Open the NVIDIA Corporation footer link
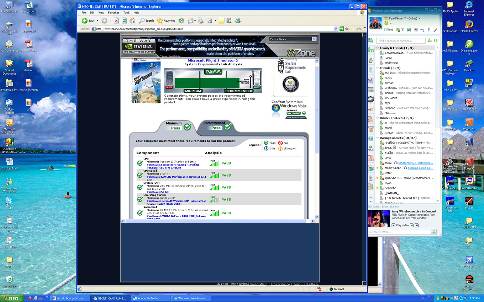484x302 pixels. tap(253, 284)
